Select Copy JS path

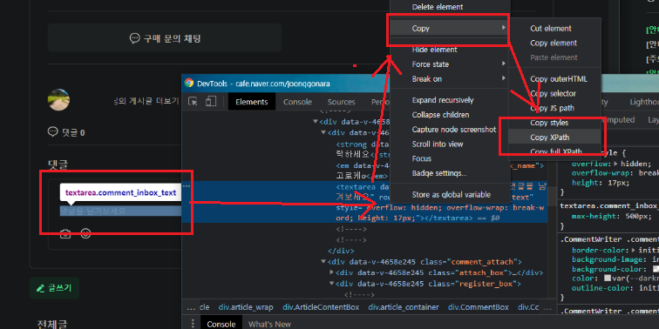[x=554, y=108]
